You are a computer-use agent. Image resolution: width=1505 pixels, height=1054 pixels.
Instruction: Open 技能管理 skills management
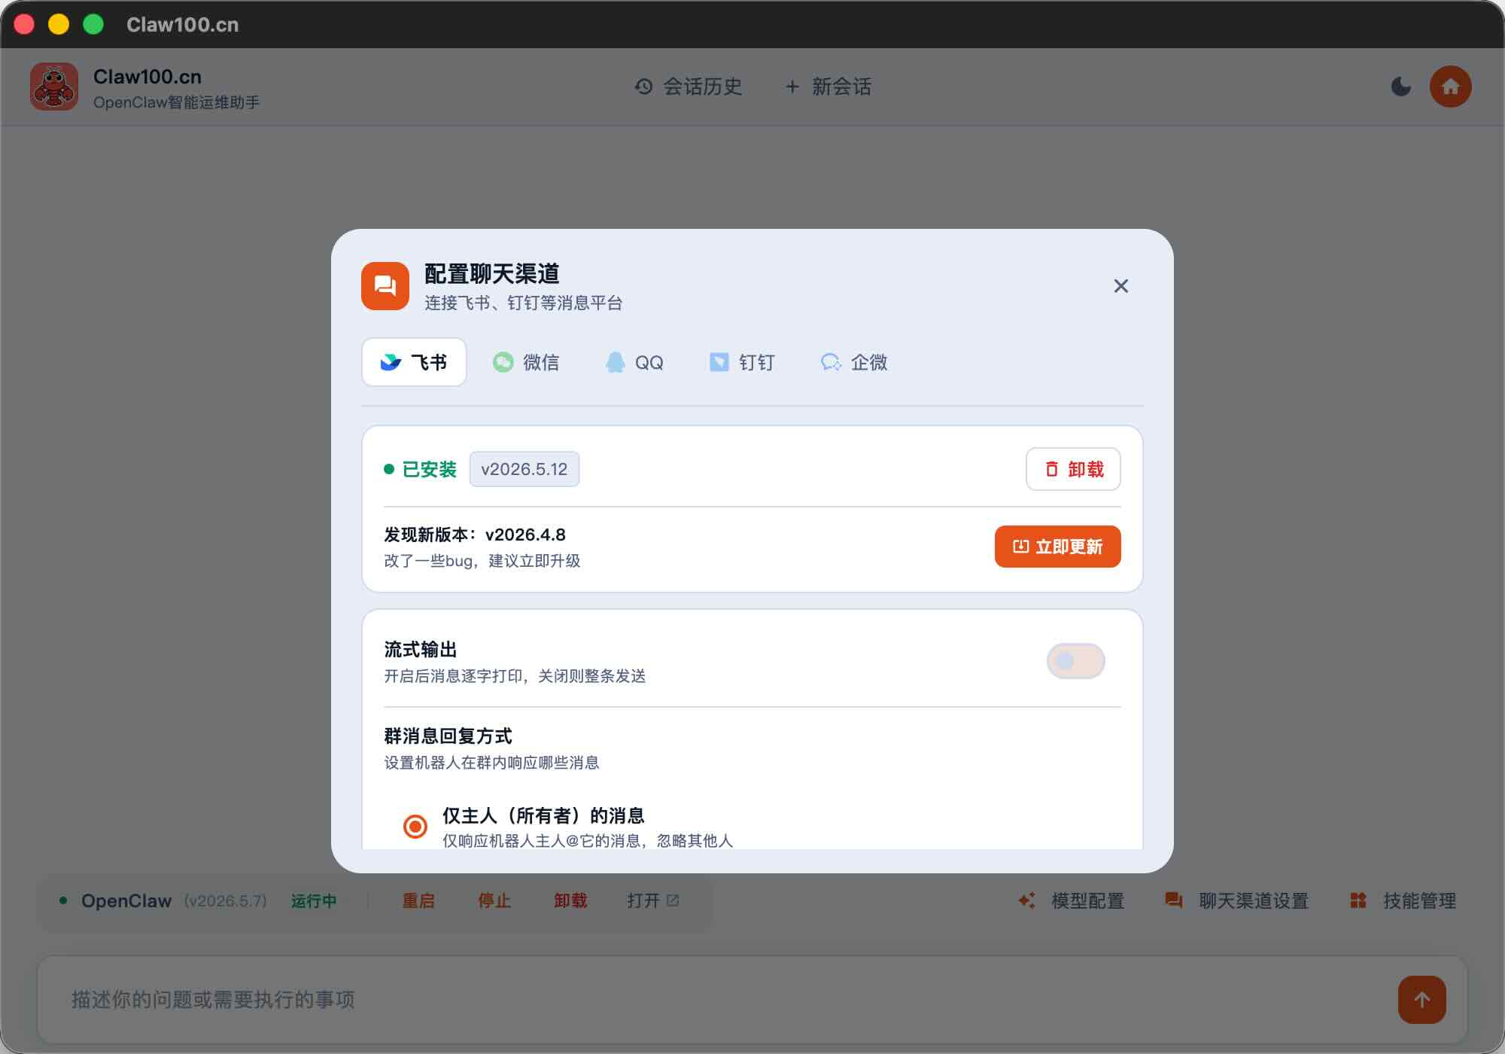pyautogui.click(x=1403, y=900)
